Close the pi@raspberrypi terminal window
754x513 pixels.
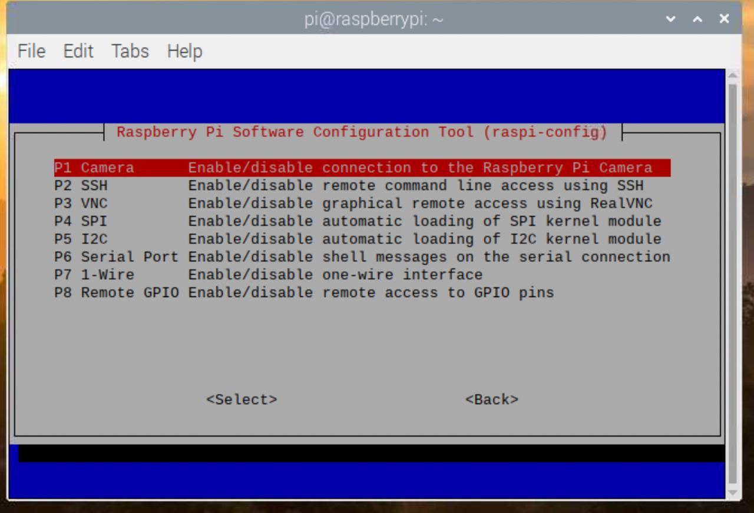click(725, 19)
